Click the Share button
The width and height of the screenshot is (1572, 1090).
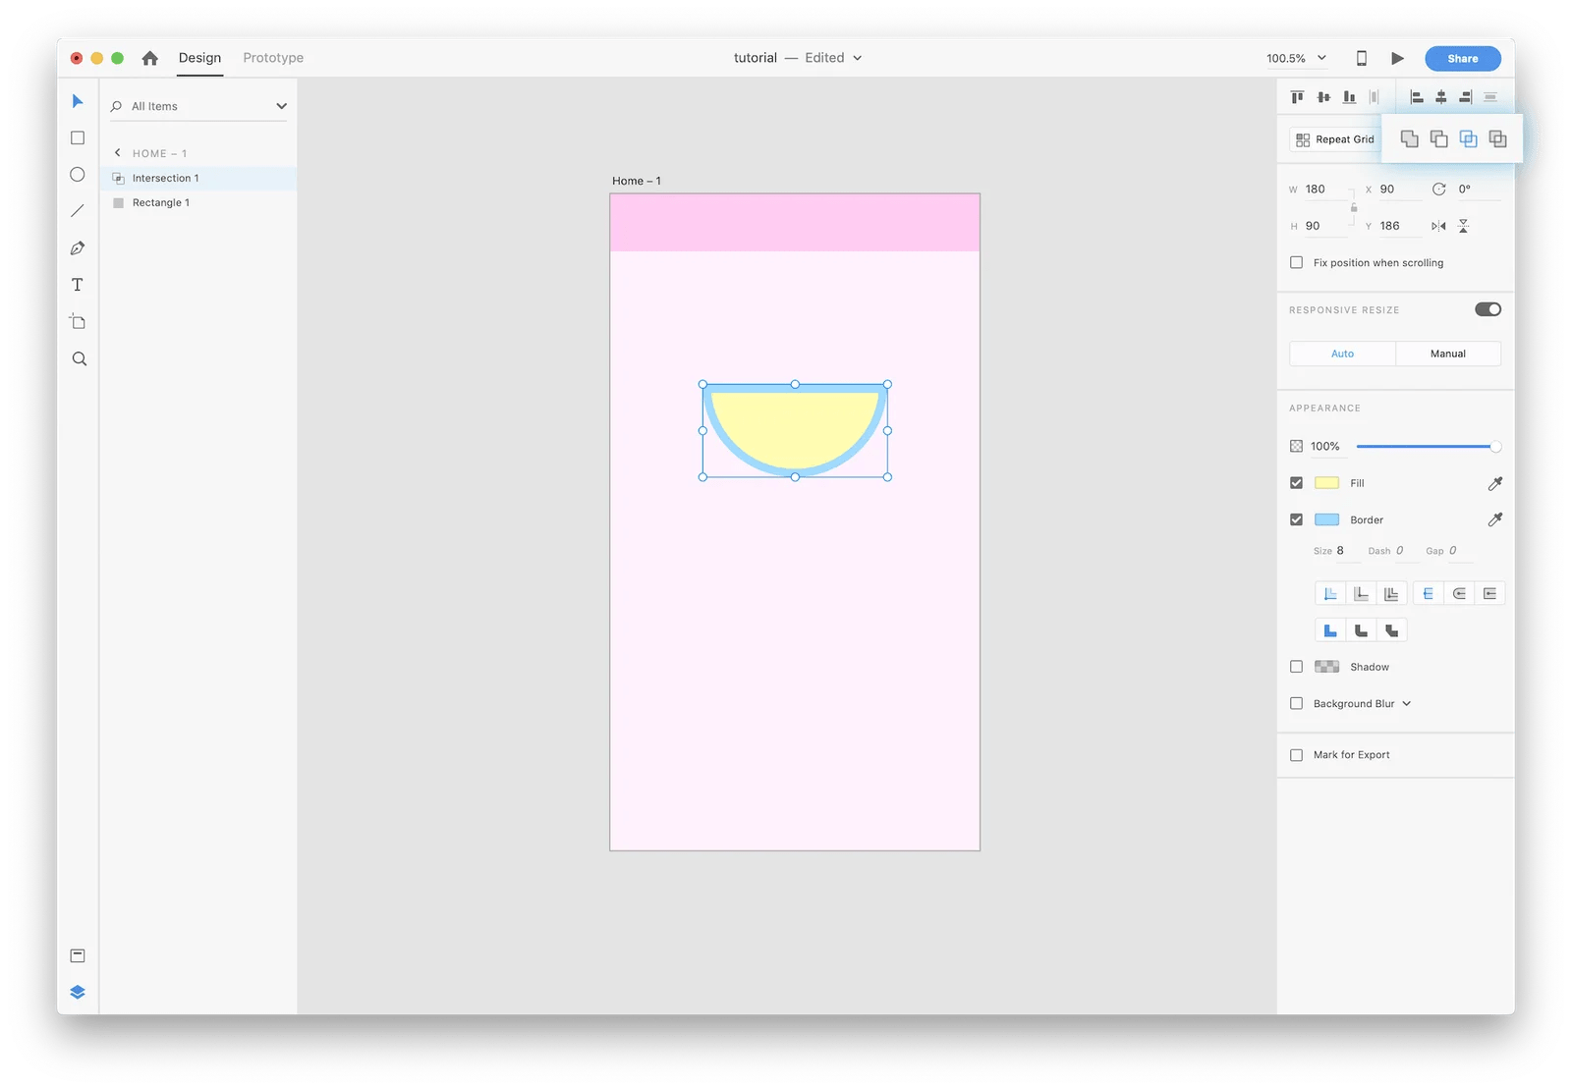click(x=1462, y=58)
